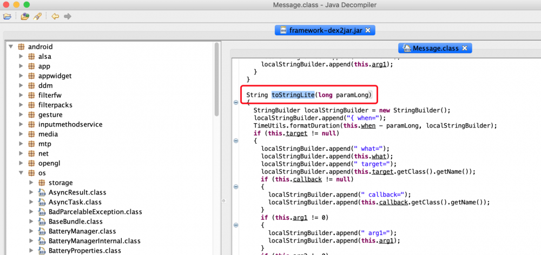
Task: Click the split pane divider handle
Action: click(223, 200)
